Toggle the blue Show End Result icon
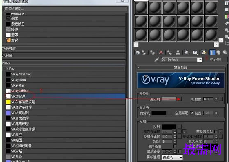Viewport: 229px width, 162px height. click(x=212, y=52)
